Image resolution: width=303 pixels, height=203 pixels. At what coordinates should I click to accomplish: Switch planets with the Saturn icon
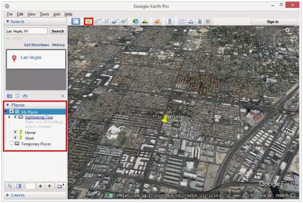[x=157, y=21]
